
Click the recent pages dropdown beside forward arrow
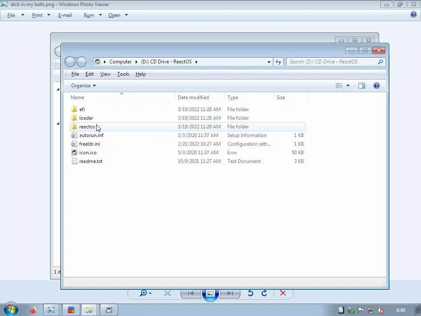90,62
